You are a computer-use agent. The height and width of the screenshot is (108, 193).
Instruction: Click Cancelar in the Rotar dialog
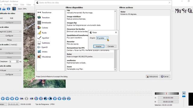[x=111, y=46]
